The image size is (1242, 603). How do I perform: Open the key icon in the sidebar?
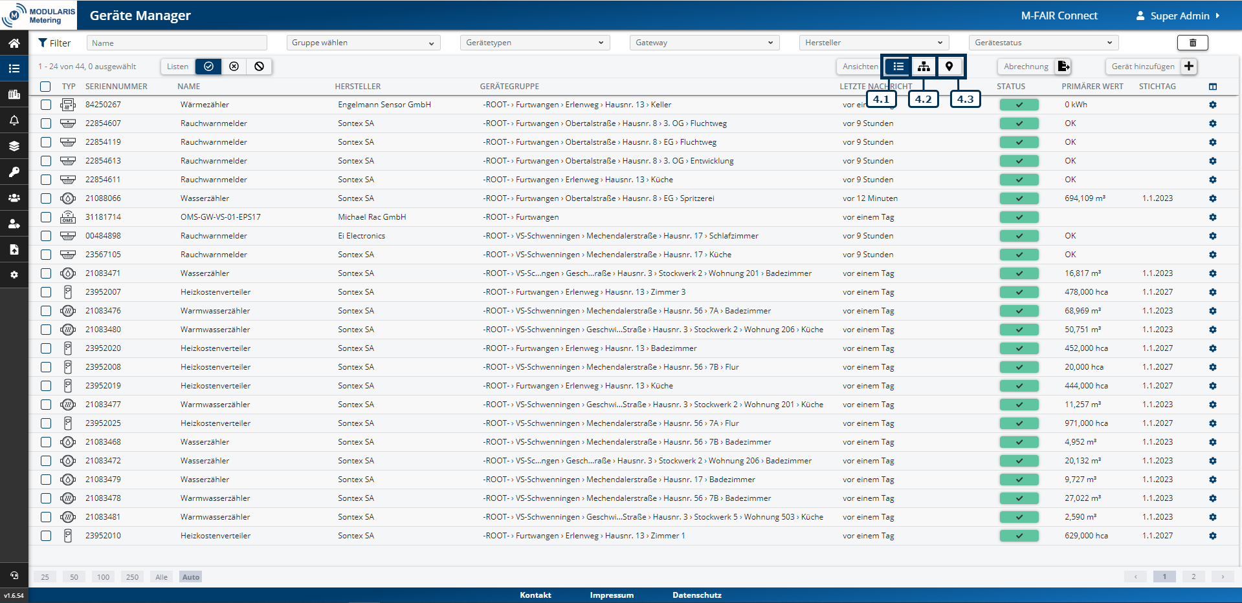click(x=14, y=172)
